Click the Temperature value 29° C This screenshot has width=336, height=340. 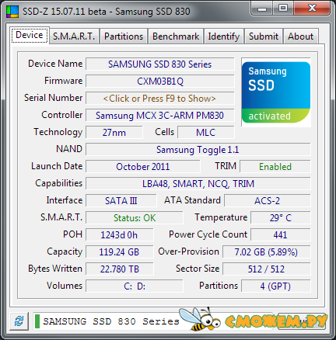click(281, 218)
